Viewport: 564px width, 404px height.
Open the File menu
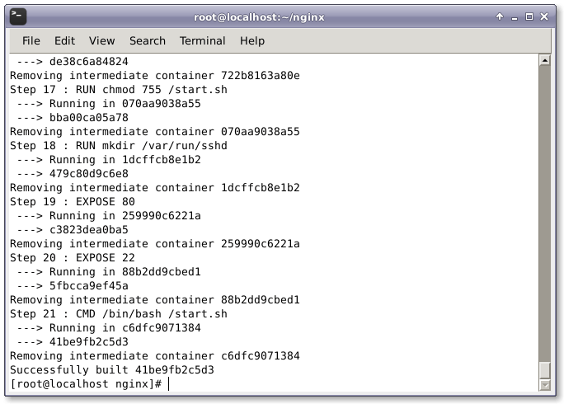pos(31,40)
